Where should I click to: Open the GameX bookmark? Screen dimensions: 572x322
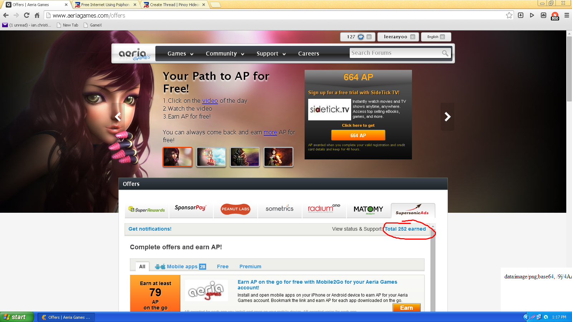93,25
